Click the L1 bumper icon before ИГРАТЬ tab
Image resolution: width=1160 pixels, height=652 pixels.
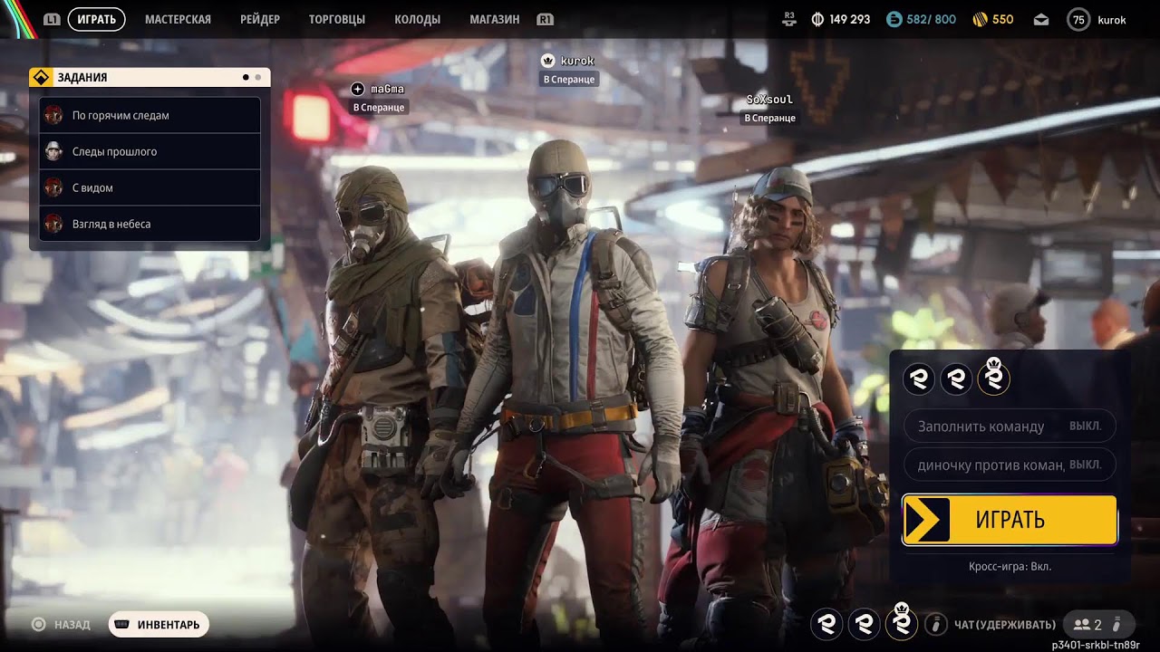click(x=53, y=19)
